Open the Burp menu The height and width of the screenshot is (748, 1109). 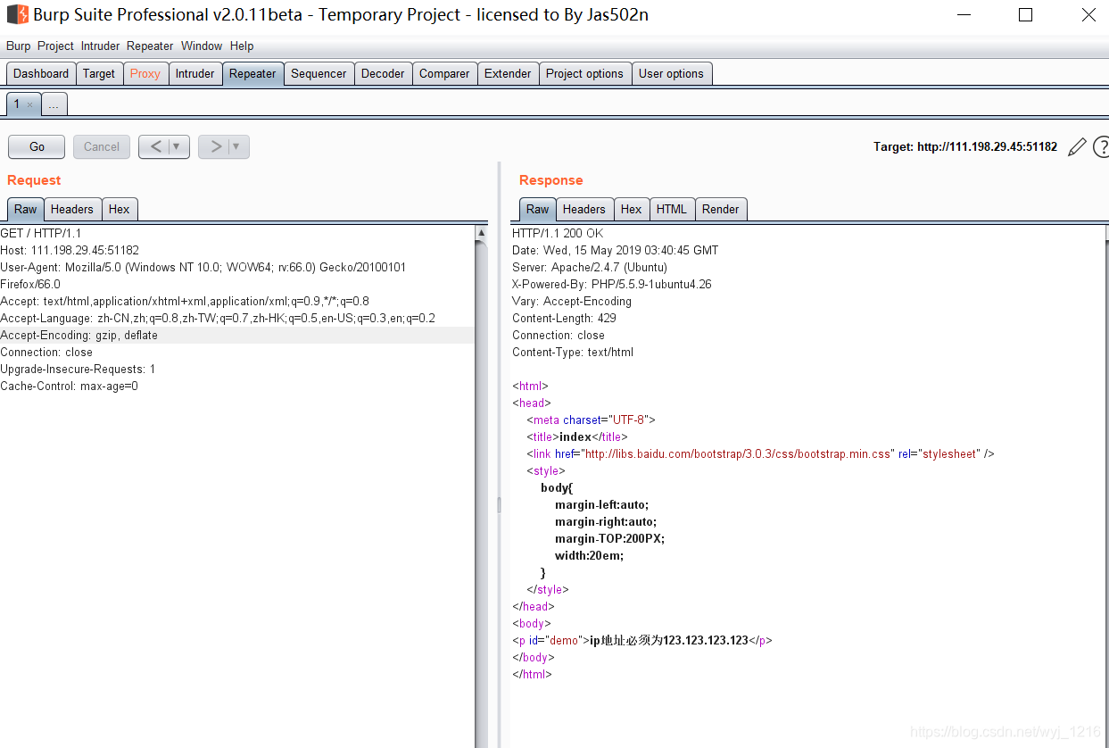(x=18, y=46)
